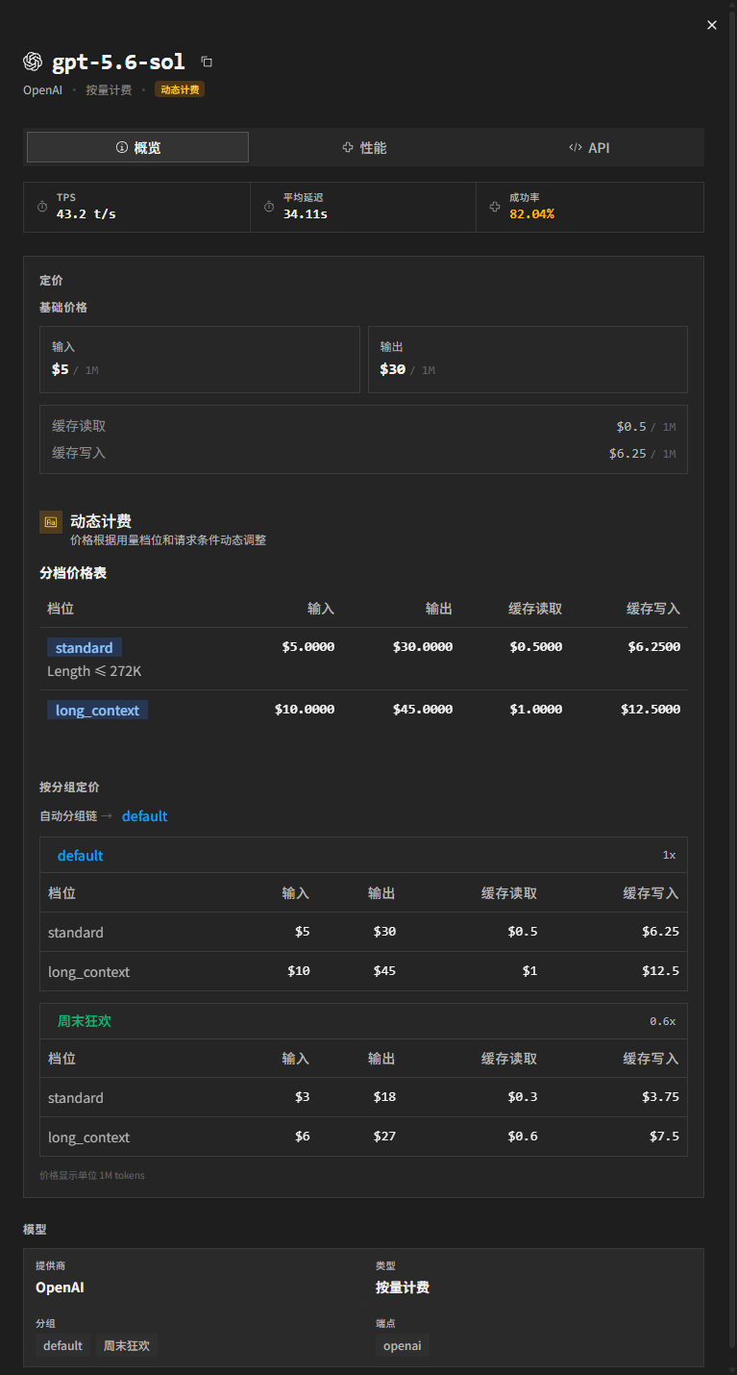
Task: Copy the model name gpt-5.6-sol
Action: (x=207, y=62)
